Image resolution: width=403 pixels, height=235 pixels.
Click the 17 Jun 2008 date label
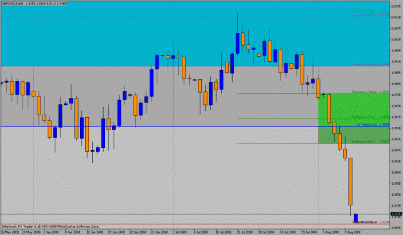(117, 232)
